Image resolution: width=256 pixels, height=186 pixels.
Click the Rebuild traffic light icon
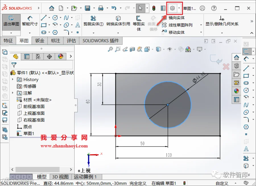click(154, 8)
